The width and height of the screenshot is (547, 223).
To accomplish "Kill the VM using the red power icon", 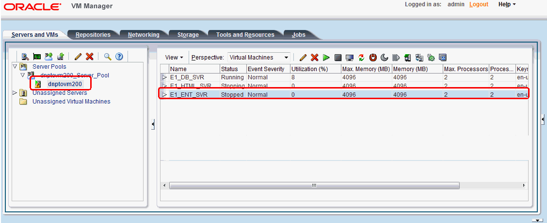I will point(373,58).
